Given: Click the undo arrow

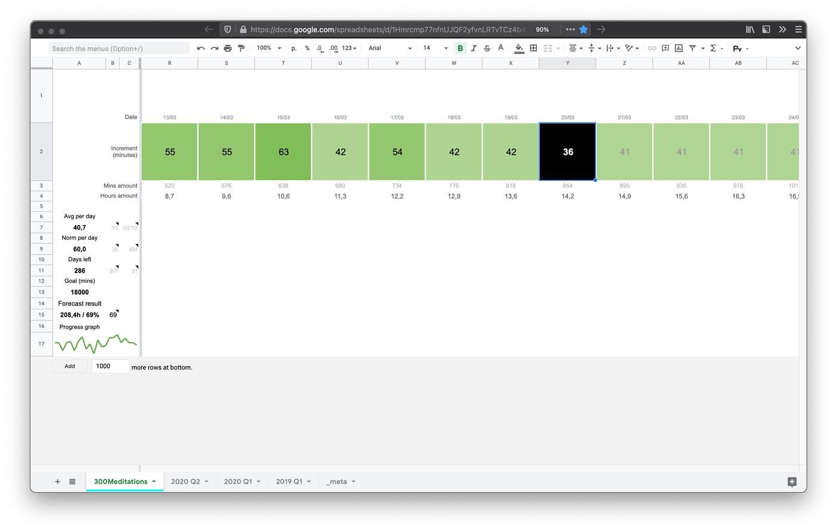Looking at the screenshot, I should coord(201,48).
